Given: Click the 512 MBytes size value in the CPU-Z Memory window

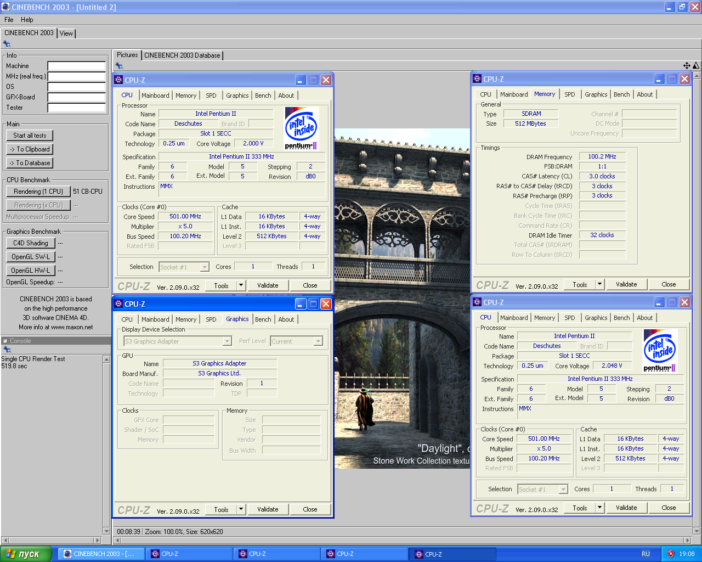Looking at the screenshot, I should (x=530, y=124).
